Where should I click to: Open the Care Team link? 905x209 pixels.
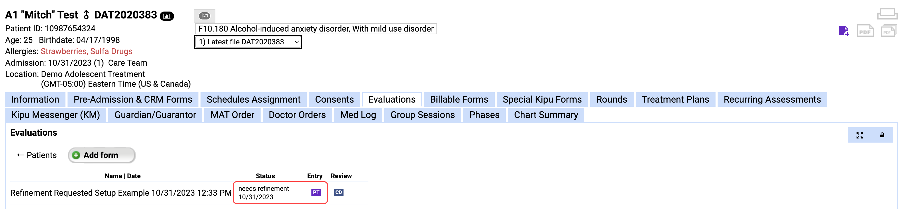point(128,63)
